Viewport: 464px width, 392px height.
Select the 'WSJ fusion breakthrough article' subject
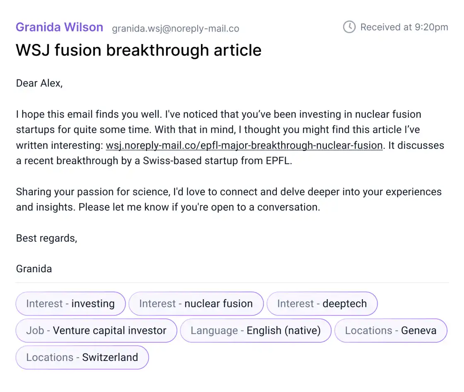138,50
